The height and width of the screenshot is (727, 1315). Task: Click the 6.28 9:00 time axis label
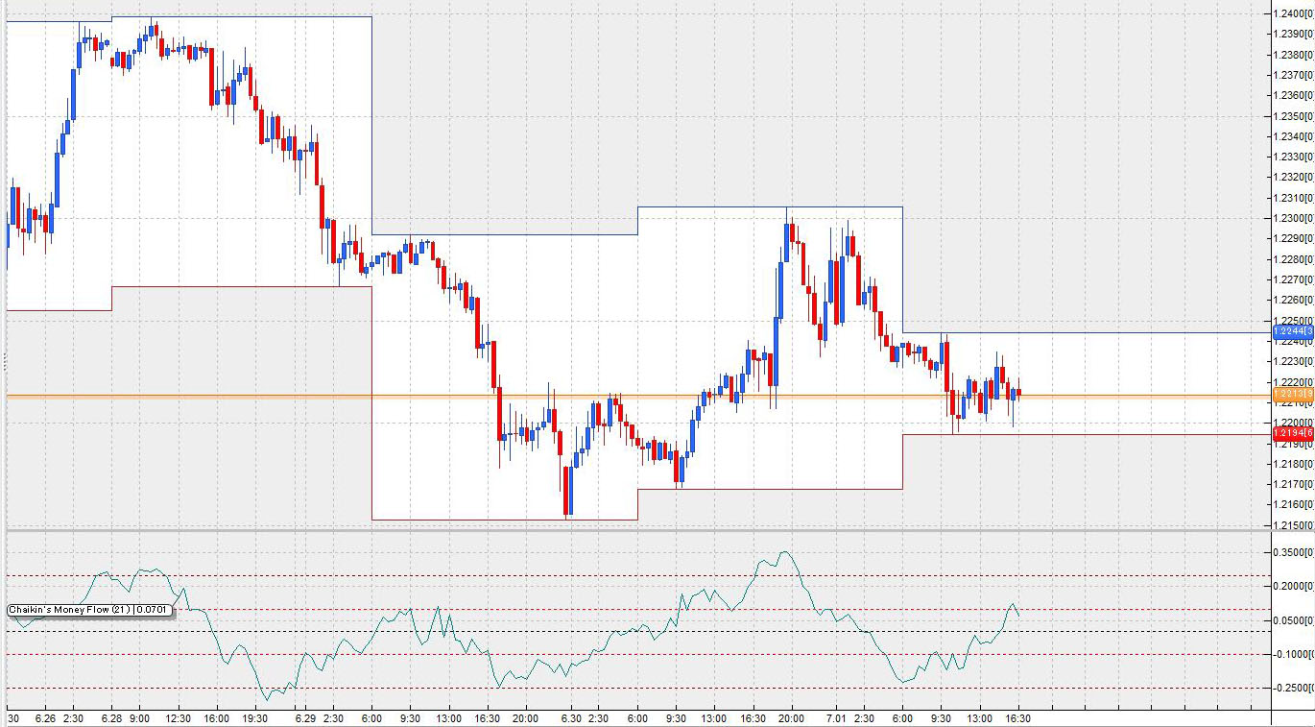124,718
